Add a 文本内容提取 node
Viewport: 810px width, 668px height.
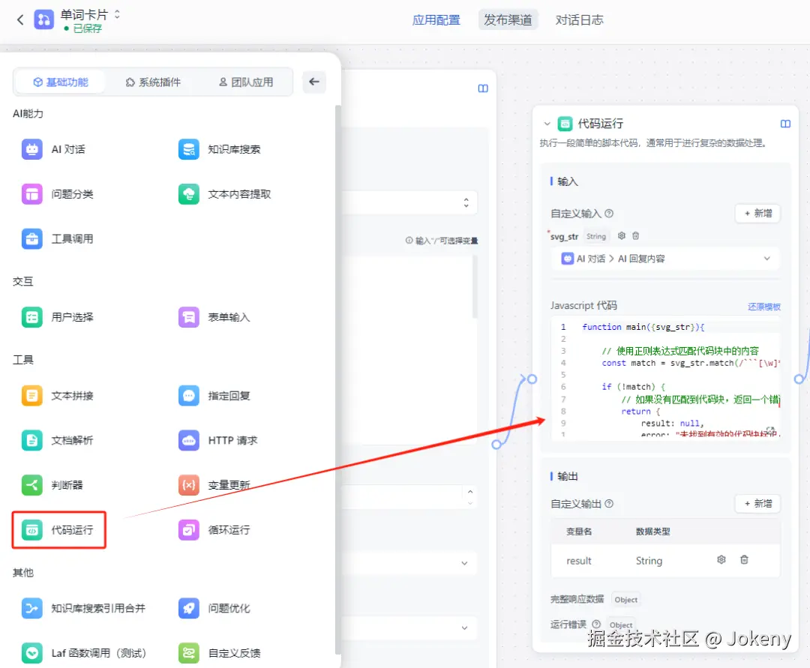coord(225,194)
